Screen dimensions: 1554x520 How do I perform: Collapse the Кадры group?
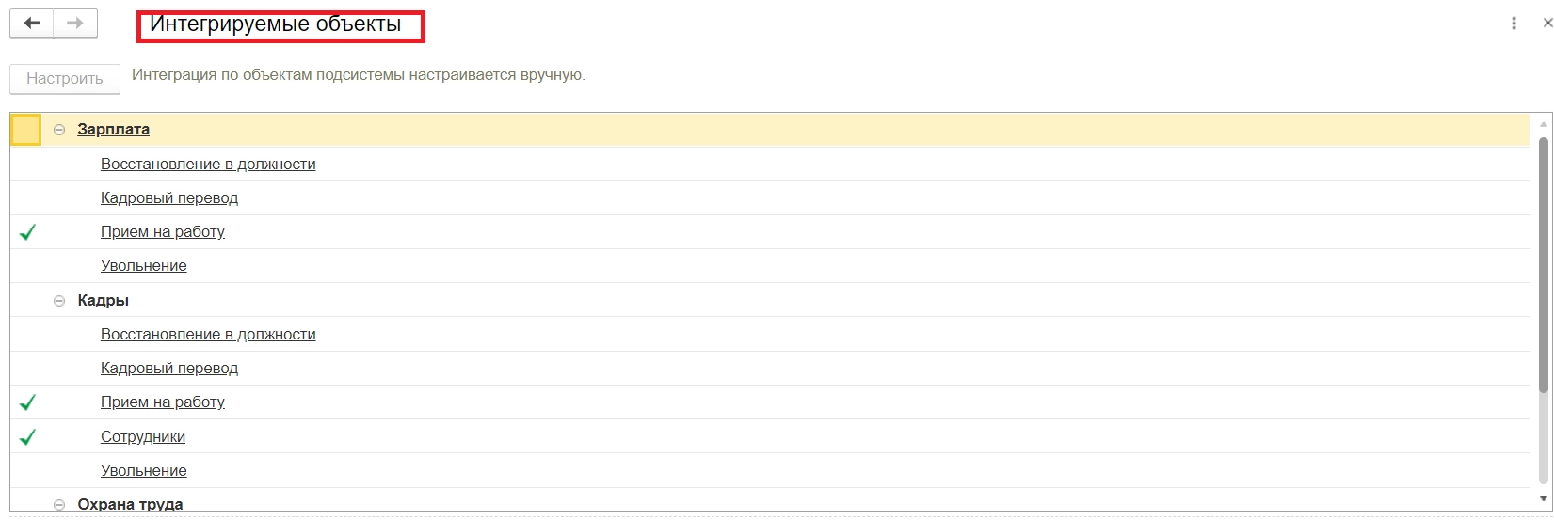click(x=59, y=301)
